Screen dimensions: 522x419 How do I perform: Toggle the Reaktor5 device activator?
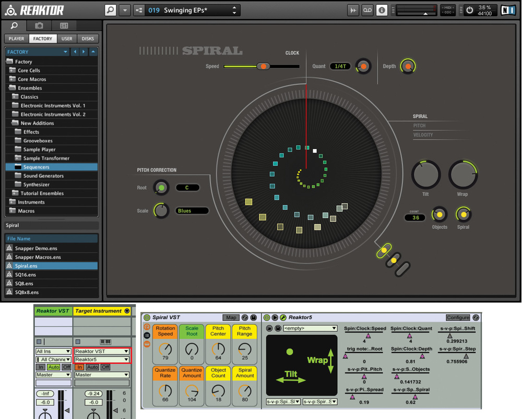(x=267, y=317)
